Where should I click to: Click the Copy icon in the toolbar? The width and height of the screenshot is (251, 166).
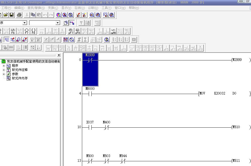(x=33, y=15)
